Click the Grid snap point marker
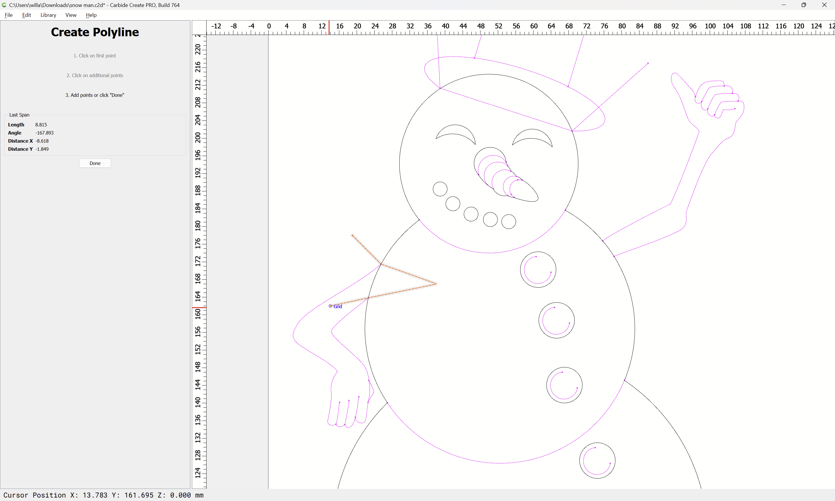This screenshot has width=835, height=501. (331, 306)
